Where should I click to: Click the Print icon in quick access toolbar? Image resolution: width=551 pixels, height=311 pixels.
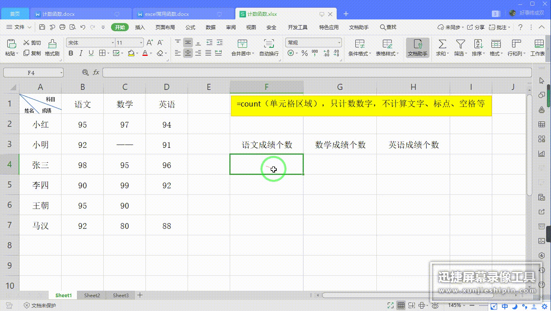tap(62, 27)
